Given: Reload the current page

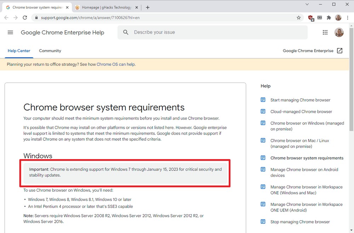Looking at the screenshot, I should [25, 18].
